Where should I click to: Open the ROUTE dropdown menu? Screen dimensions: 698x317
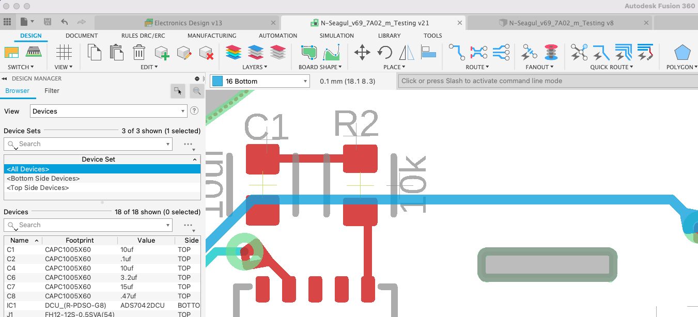477,67
